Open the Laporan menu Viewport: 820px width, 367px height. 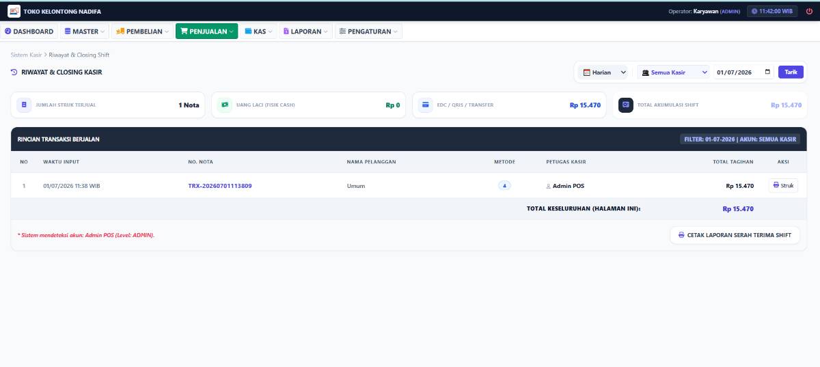pos(305,31)
